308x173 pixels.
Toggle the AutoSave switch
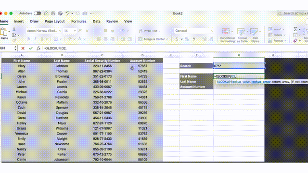[38, 13]
